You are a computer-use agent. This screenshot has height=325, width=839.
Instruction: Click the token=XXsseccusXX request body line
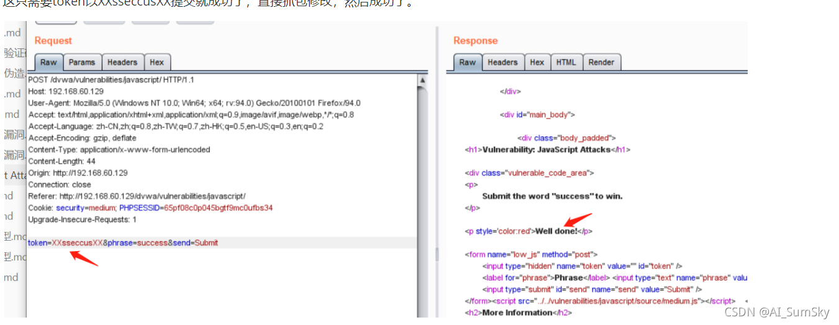tap(123, 243)
